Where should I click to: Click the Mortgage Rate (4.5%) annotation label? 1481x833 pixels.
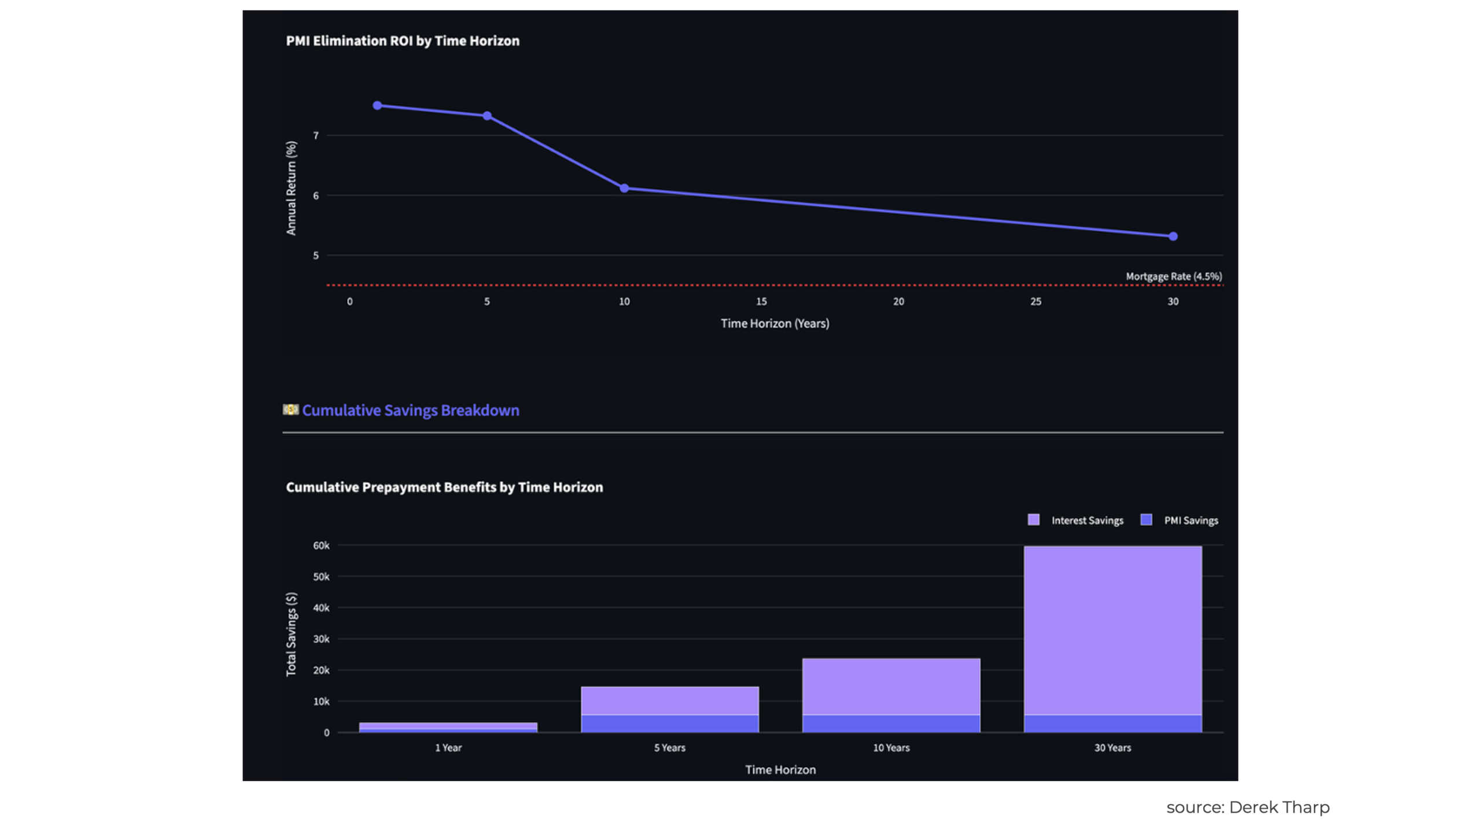coord(1173,276)
